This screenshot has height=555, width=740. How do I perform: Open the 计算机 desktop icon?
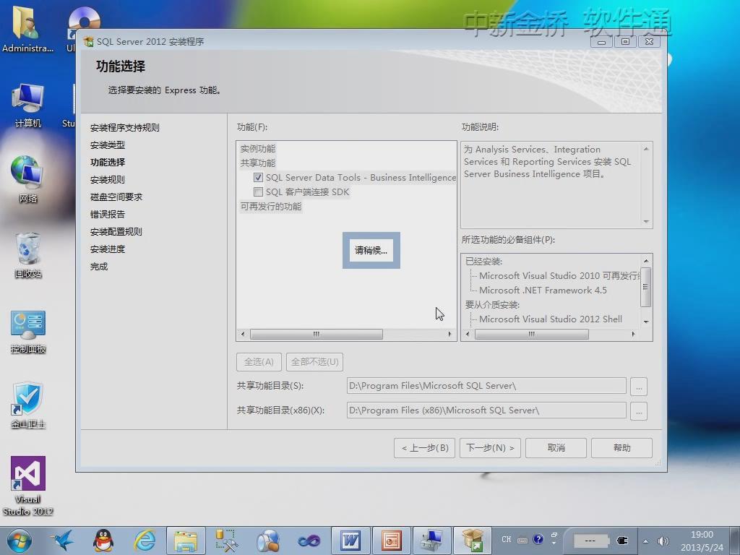(x=28, y=106)
